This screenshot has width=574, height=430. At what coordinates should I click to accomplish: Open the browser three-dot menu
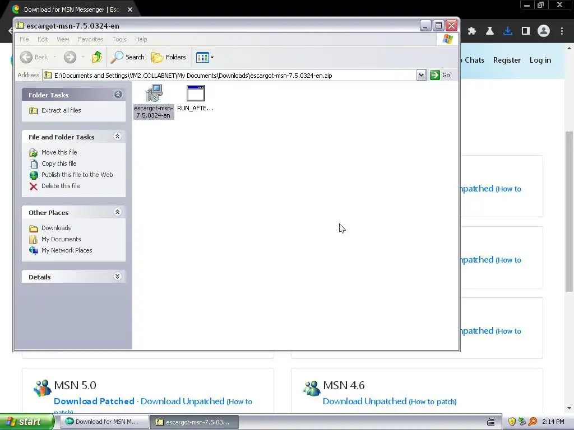click(562, 31)
